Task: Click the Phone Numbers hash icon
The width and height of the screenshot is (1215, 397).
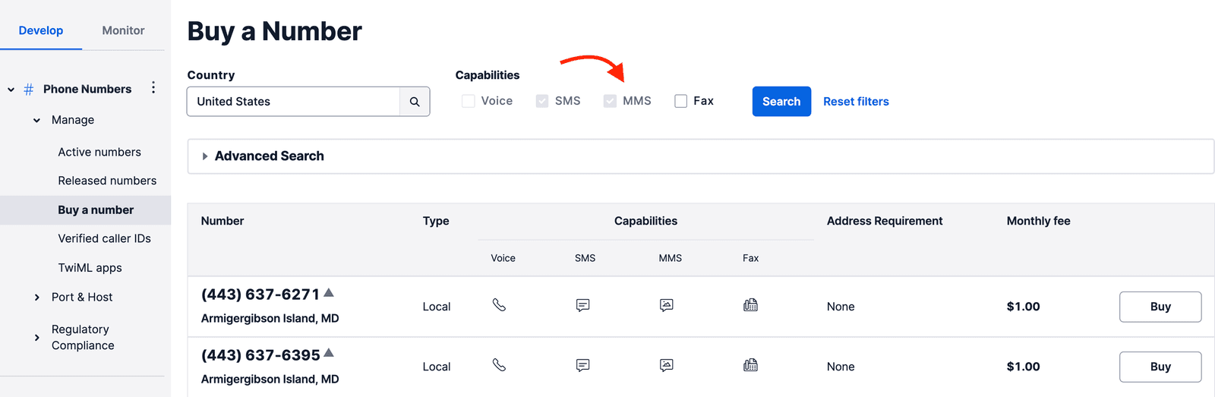Action: click(29, 90)
